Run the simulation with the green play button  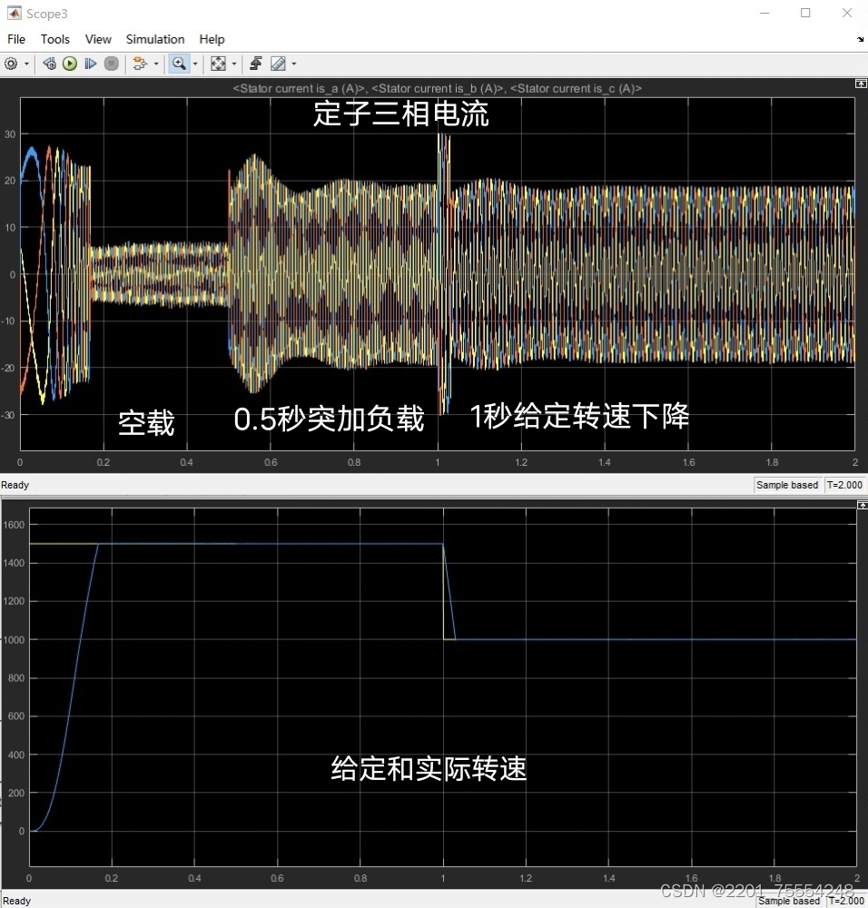70,64
